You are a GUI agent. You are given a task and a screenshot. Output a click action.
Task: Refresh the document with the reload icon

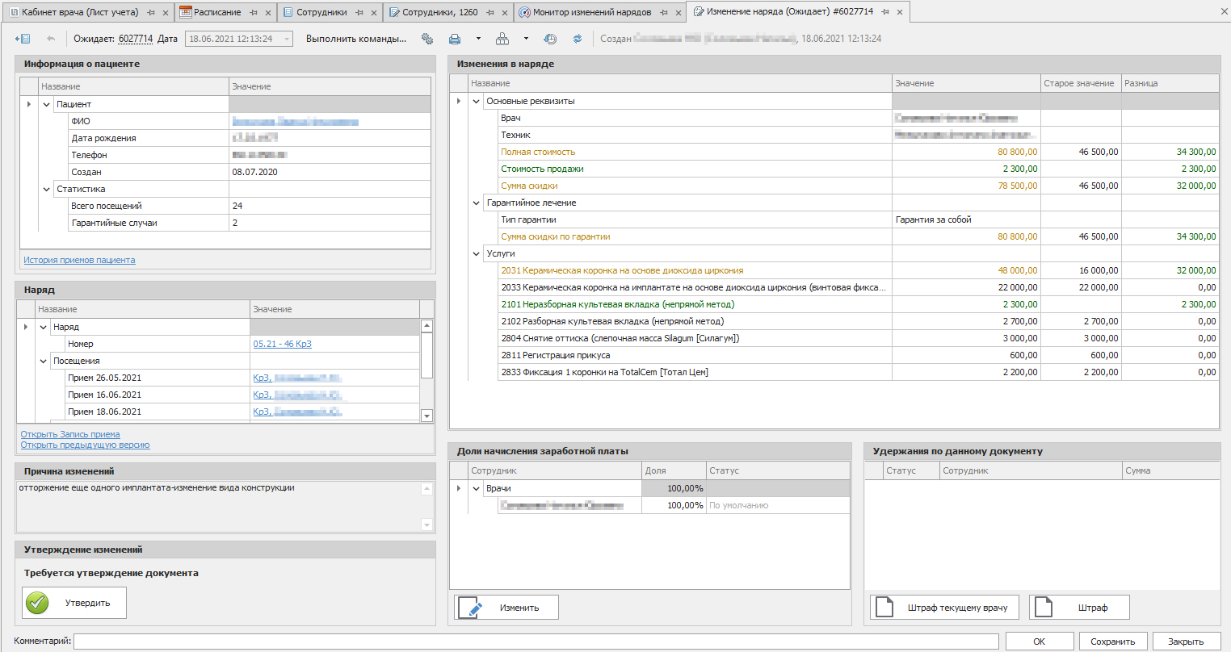coord(578,39)
